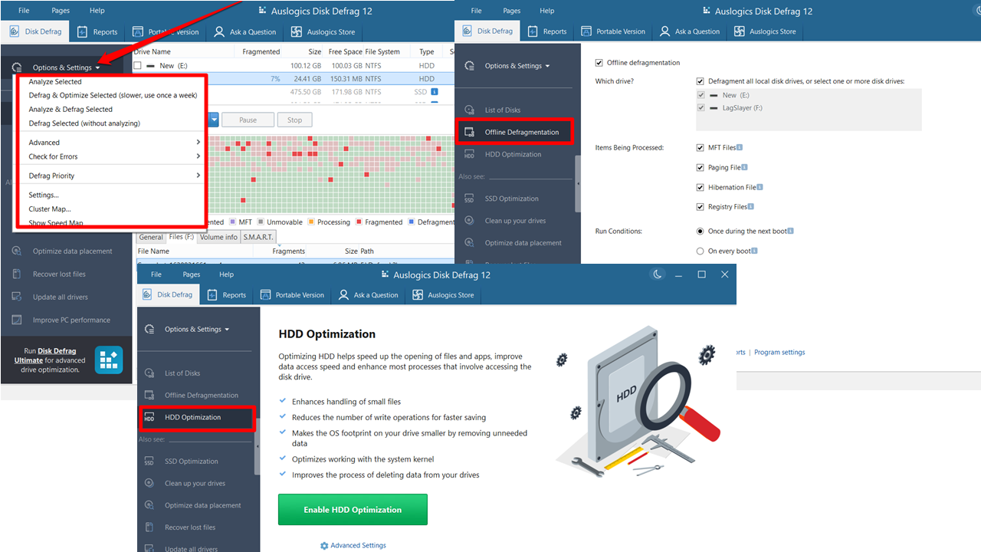Click the info icon next to On every boot
Image resolution: width=981 pixels, height=552 pixels.
755,251
